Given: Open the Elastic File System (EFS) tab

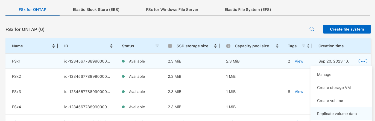Looking at the screenshot, I should [248, 10].
